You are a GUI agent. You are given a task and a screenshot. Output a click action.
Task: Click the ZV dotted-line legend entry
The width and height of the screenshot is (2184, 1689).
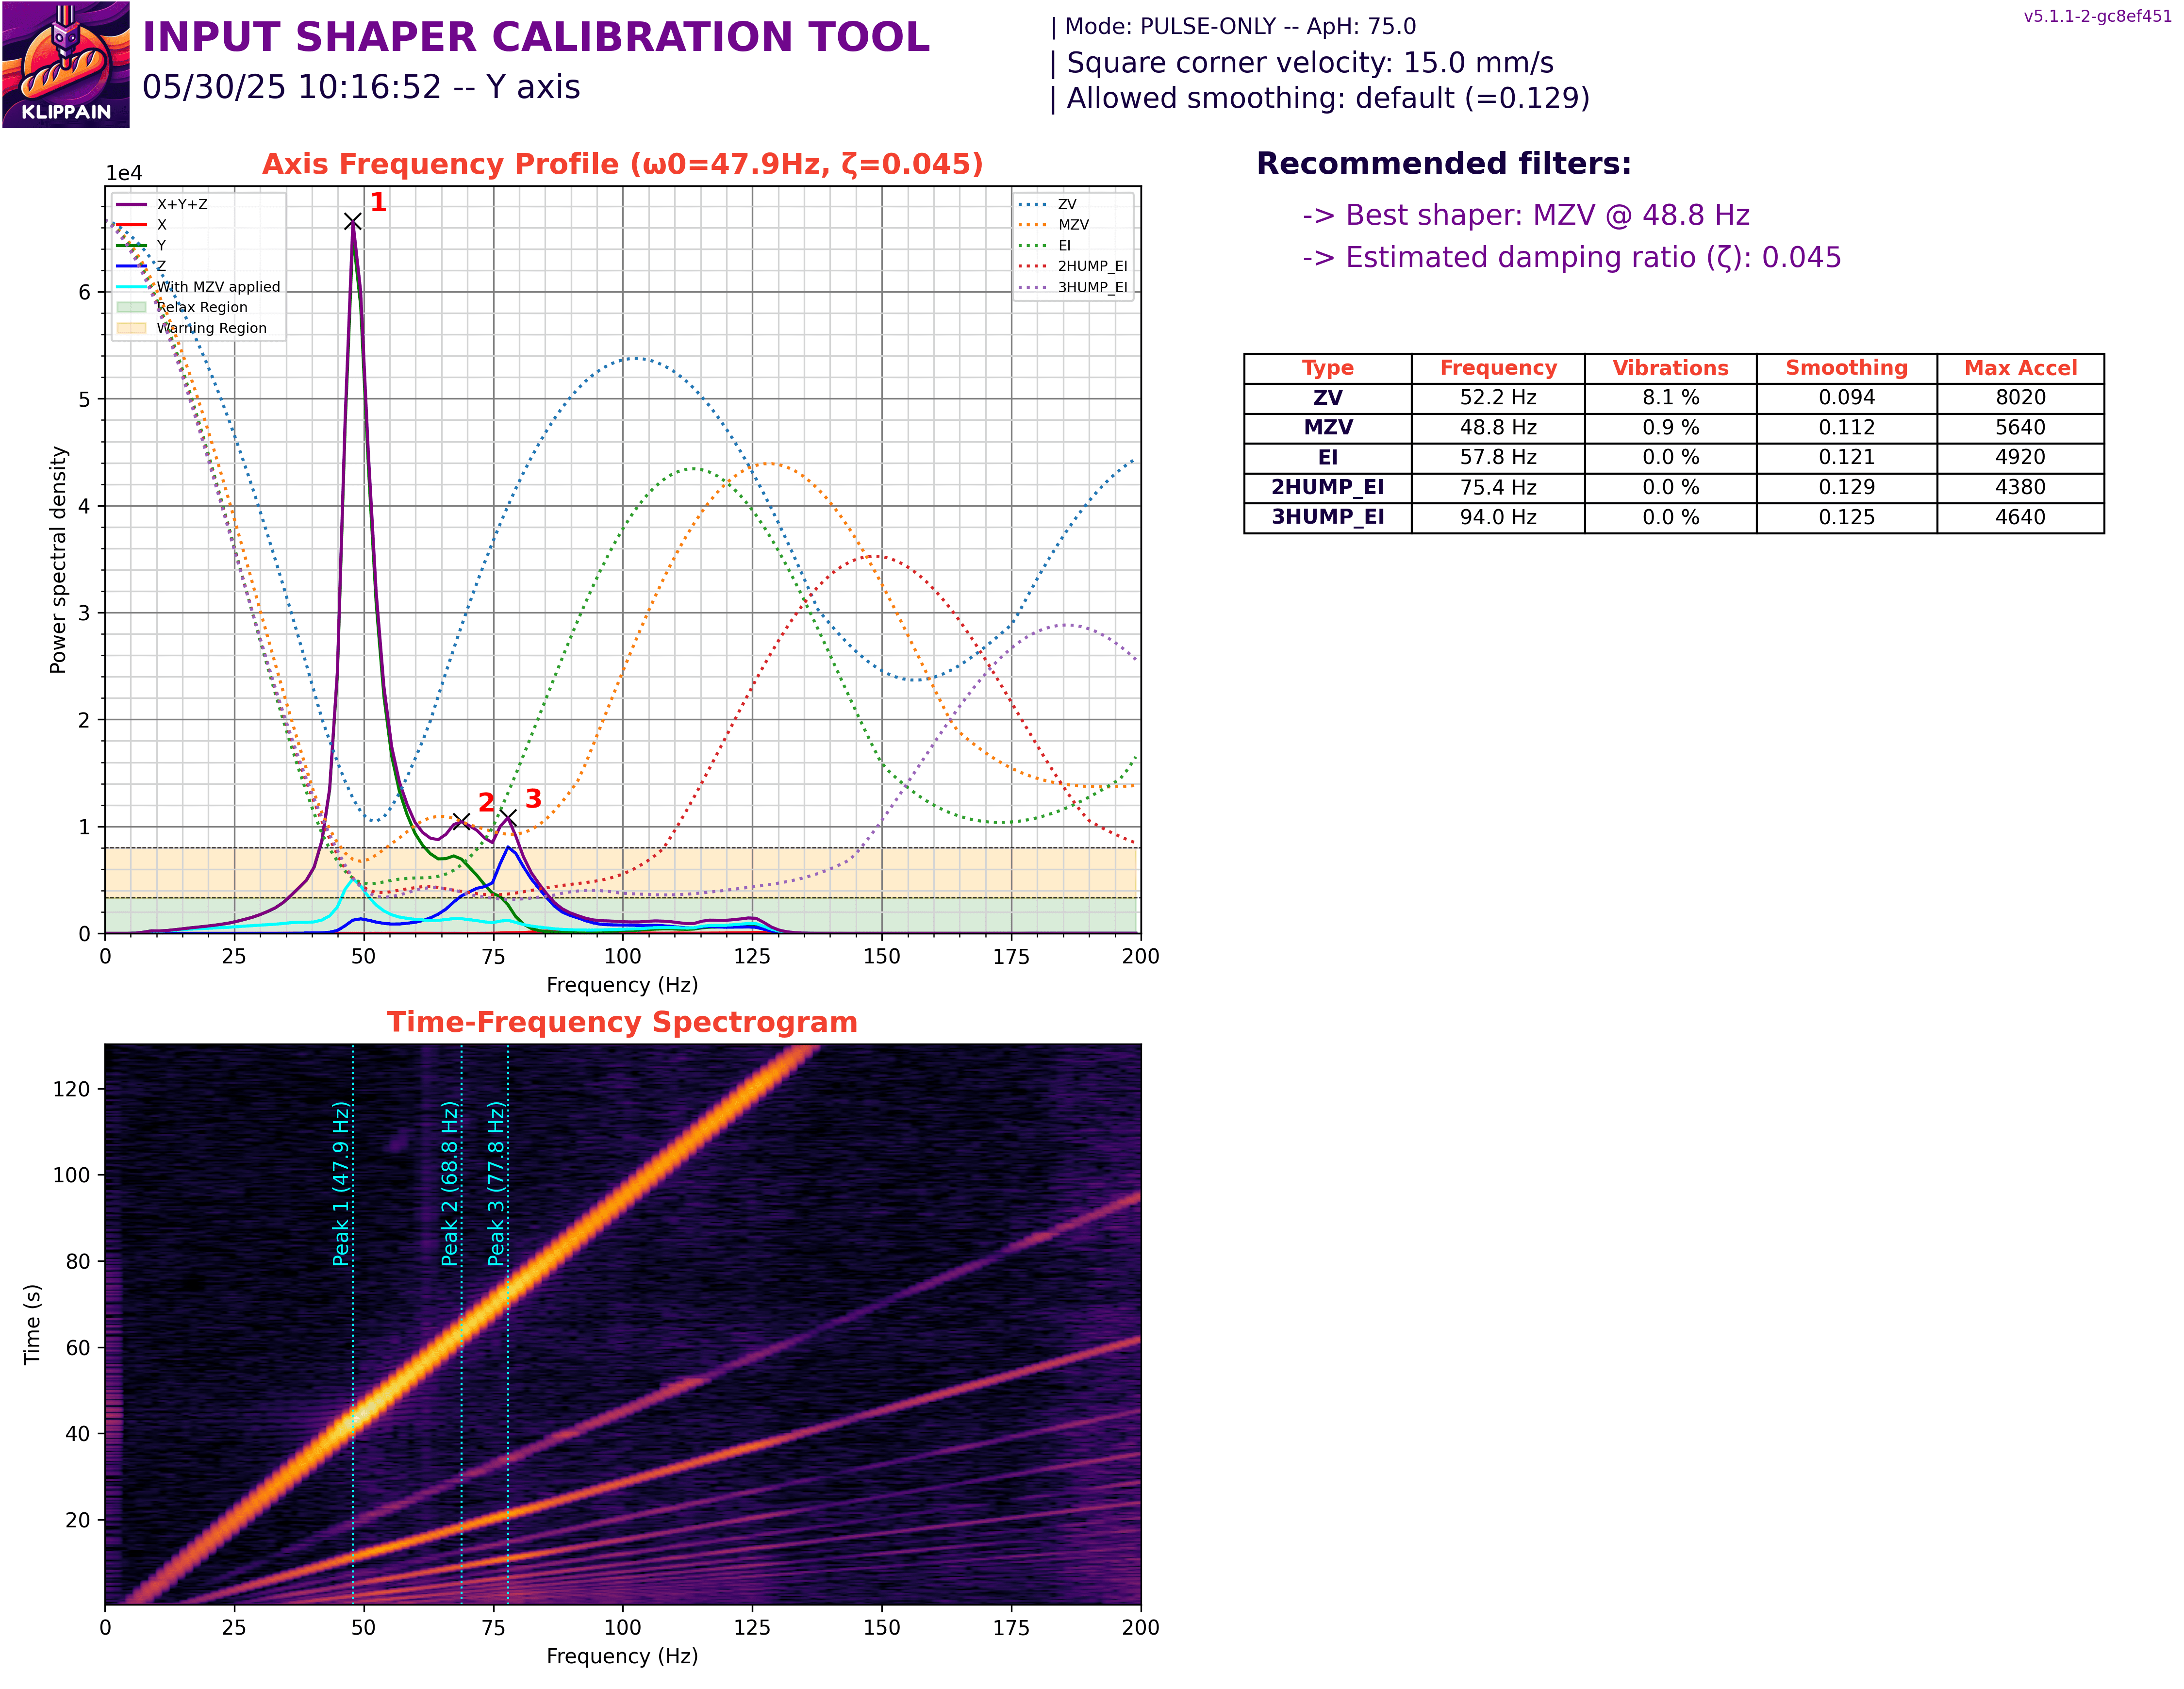[x=1066, y=204]
